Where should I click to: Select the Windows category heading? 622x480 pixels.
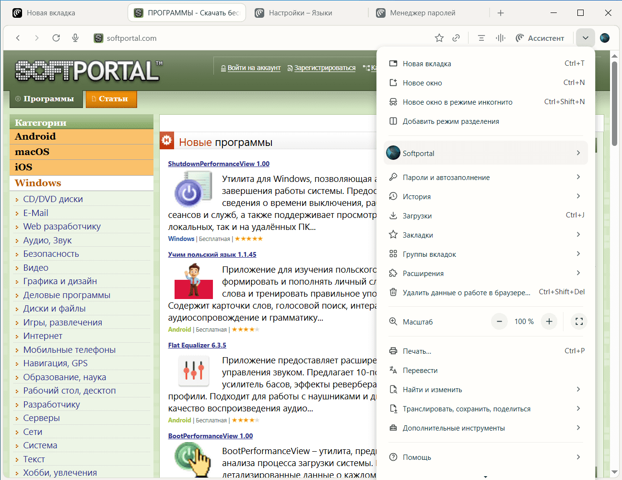point(82,183)
